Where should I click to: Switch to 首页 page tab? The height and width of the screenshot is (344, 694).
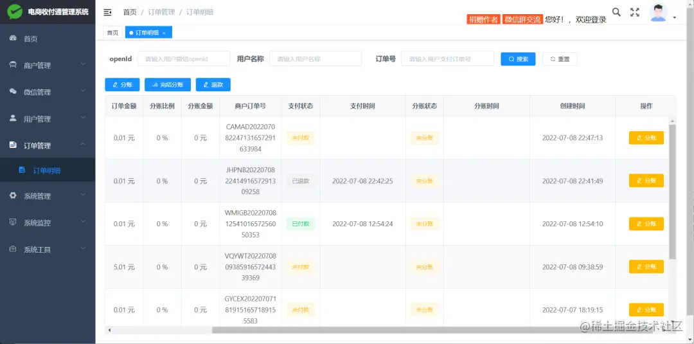point(113,32)
